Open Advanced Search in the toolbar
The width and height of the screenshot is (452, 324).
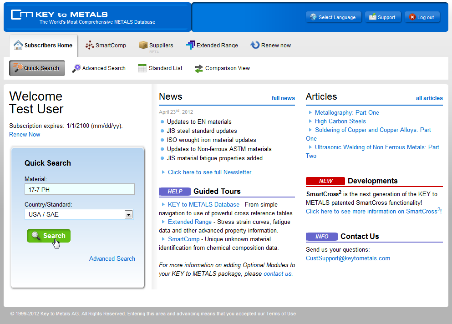coord(99,68)
